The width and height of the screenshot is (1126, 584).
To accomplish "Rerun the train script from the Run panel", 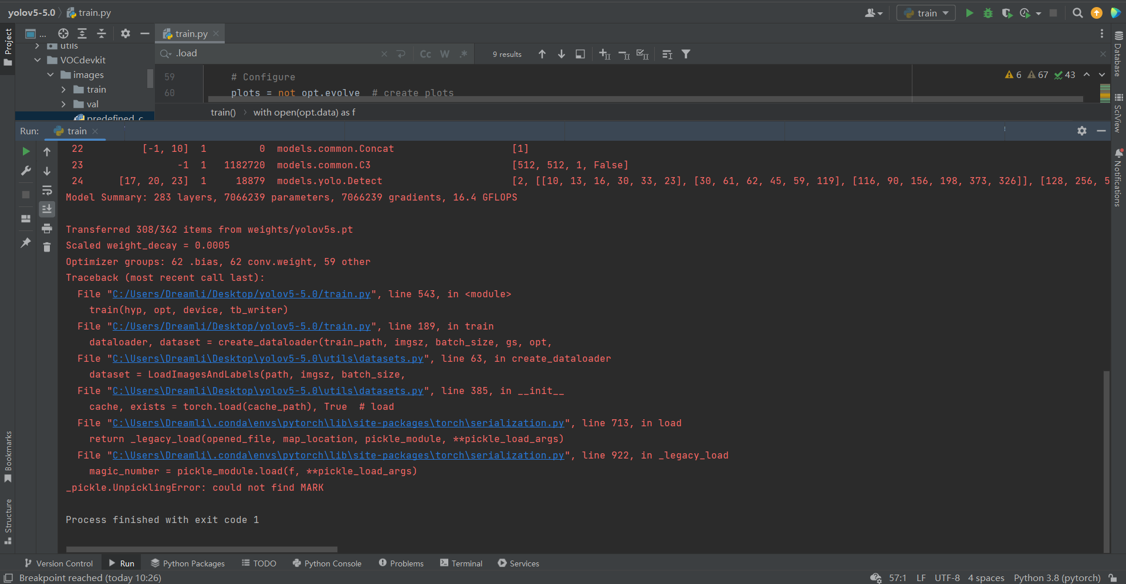I will (x=26, y=151).
